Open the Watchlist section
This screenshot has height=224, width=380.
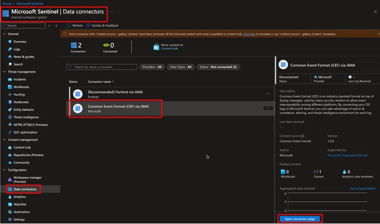click(20, 204)
